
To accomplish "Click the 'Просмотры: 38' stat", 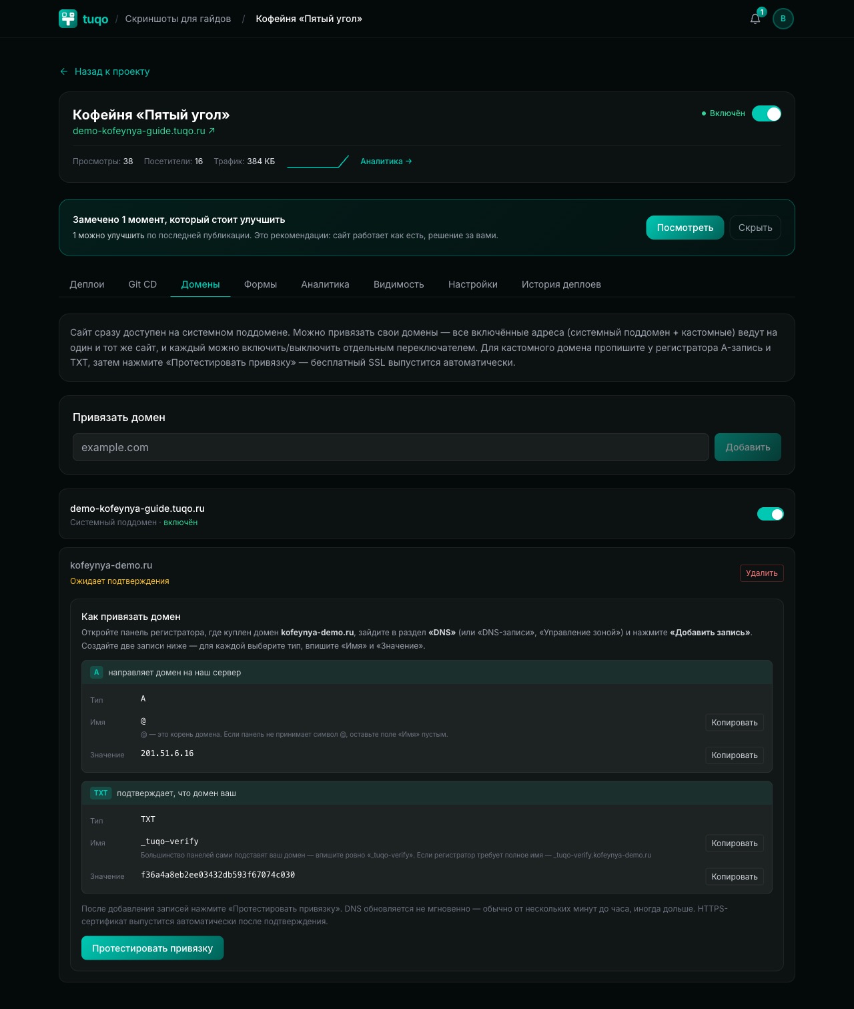I will 103,161.
